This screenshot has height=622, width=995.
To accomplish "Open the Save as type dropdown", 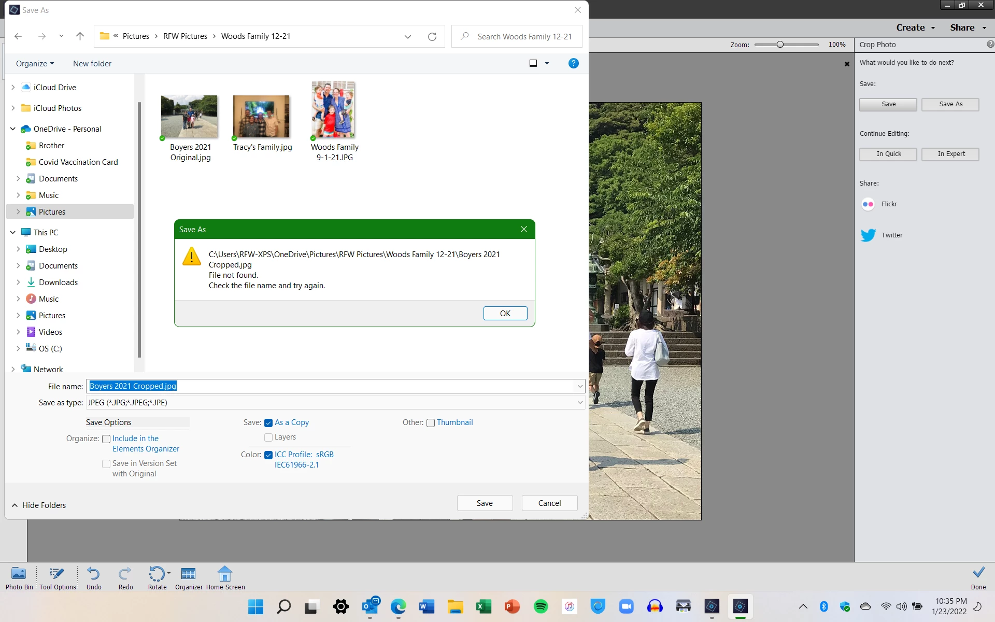I will coord(579,403).
